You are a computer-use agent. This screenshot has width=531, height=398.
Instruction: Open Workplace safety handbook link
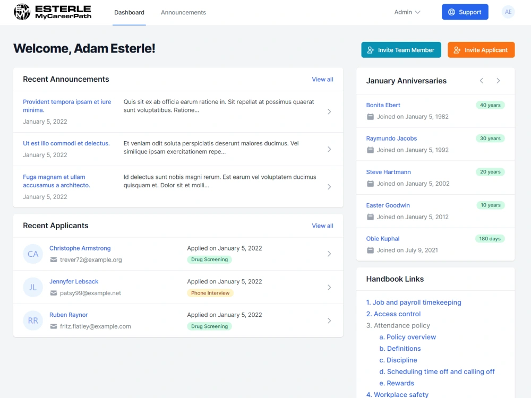(397, 394)
